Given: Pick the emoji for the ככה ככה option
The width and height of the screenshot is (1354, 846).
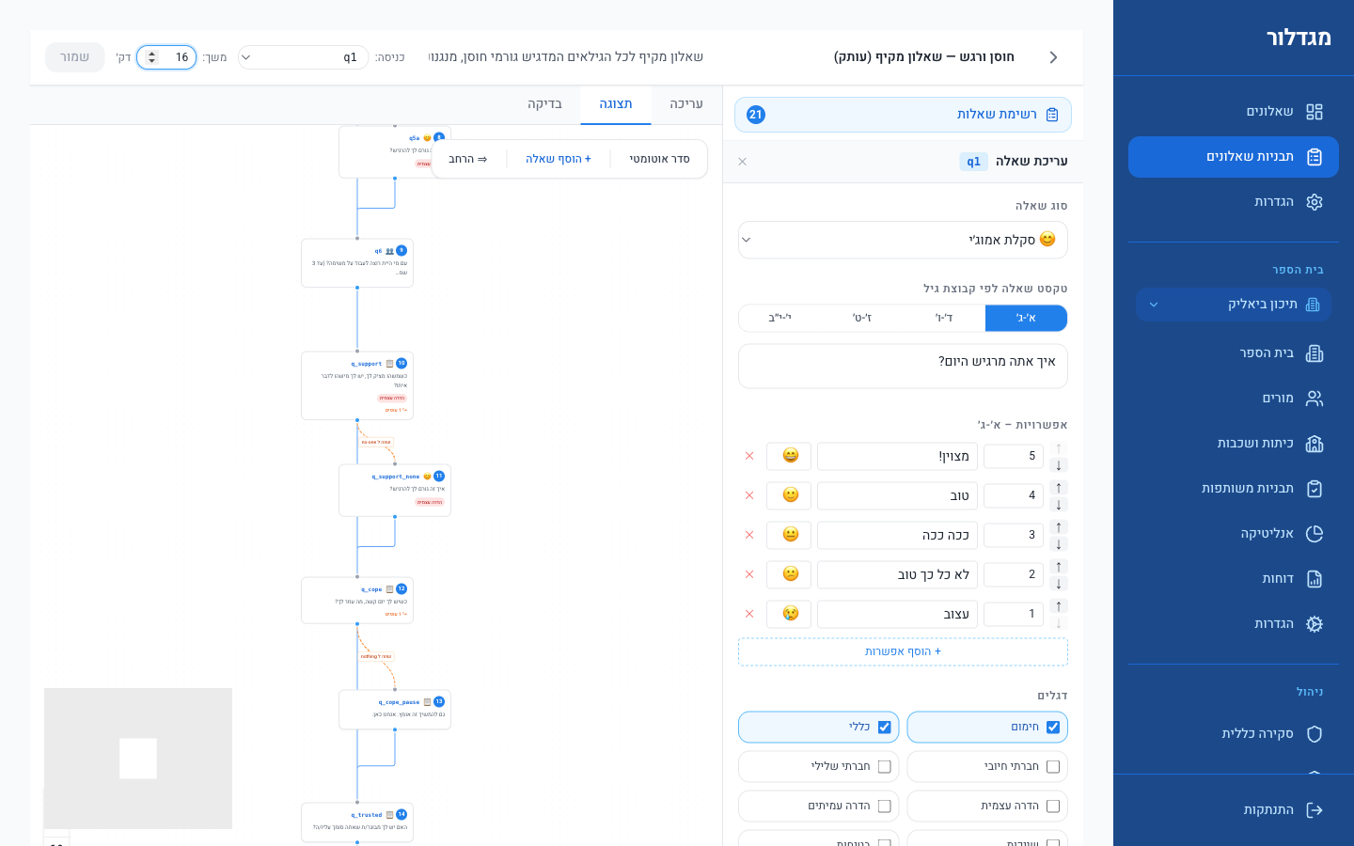Looking at the screenshot, I should pyautogui.click(x=791, y=535).
